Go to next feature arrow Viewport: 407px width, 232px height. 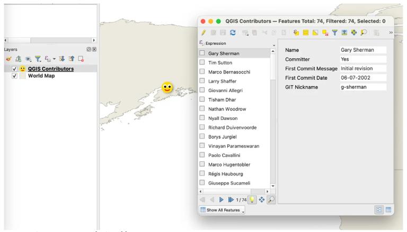(221, 200)
